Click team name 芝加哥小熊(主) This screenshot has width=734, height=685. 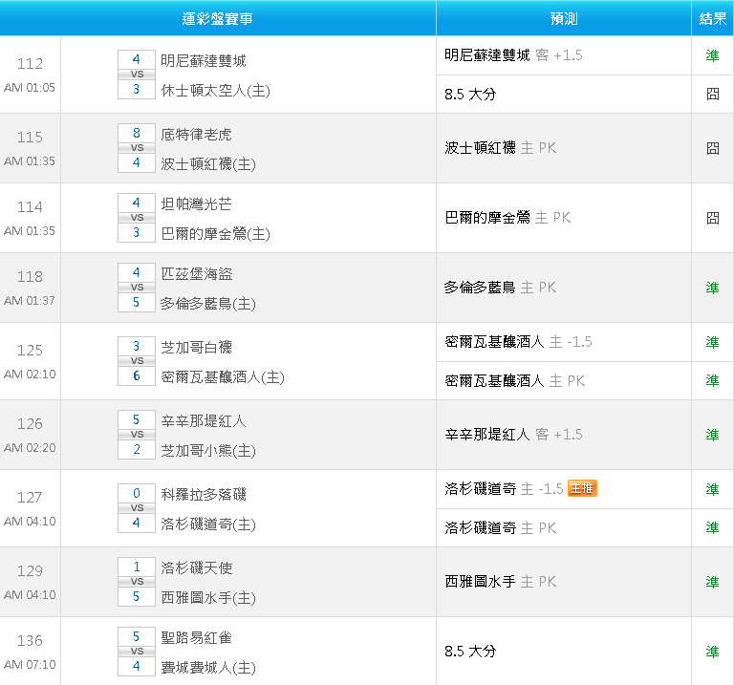point(208,450)
